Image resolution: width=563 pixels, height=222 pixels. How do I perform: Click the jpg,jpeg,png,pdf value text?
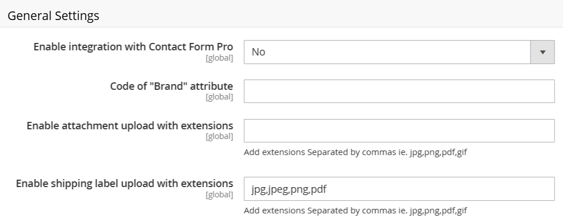[x=289, y=189]
